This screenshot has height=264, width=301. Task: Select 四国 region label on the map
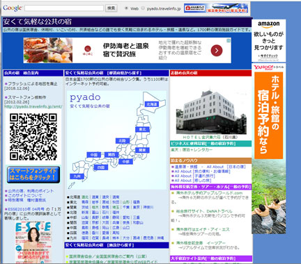101,167
